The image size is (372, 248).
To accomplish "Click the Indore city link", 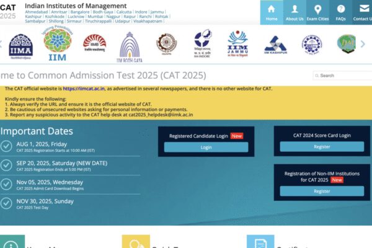I will point(141,12).
